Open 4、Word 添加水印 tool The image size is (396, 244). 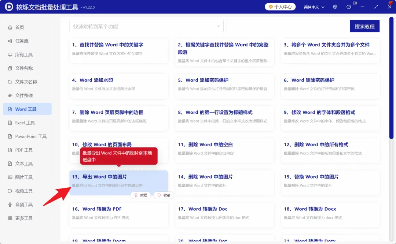tap(118, 86)
